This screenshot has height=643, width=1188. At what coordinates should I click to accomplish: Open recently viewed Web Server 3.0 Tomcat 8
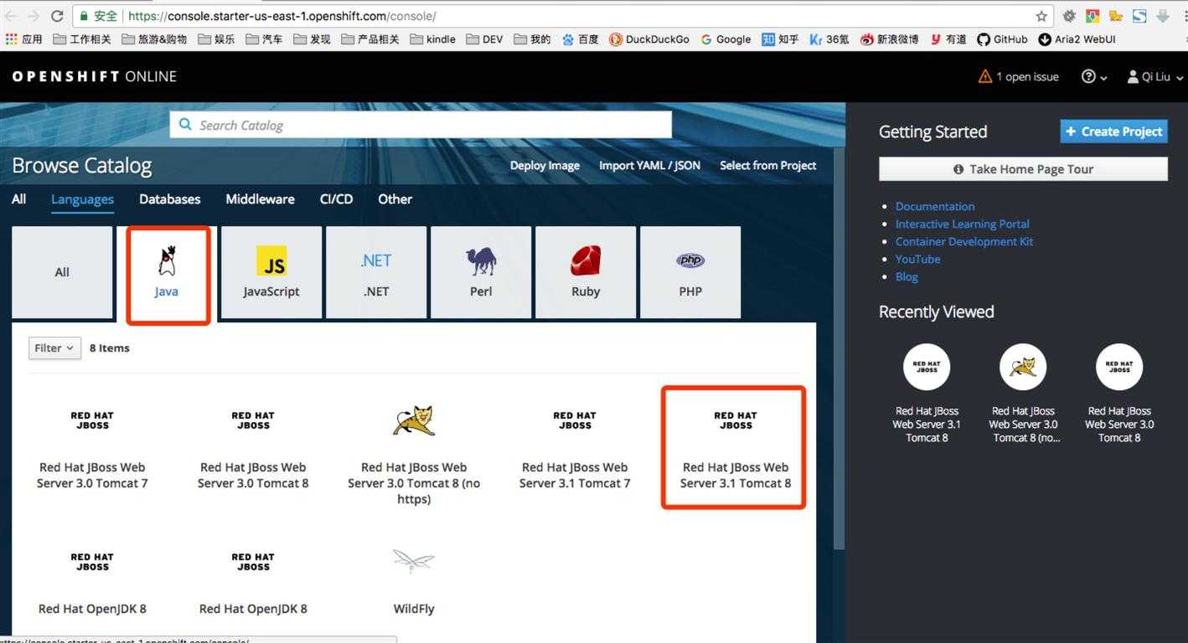click(1119, 394)
